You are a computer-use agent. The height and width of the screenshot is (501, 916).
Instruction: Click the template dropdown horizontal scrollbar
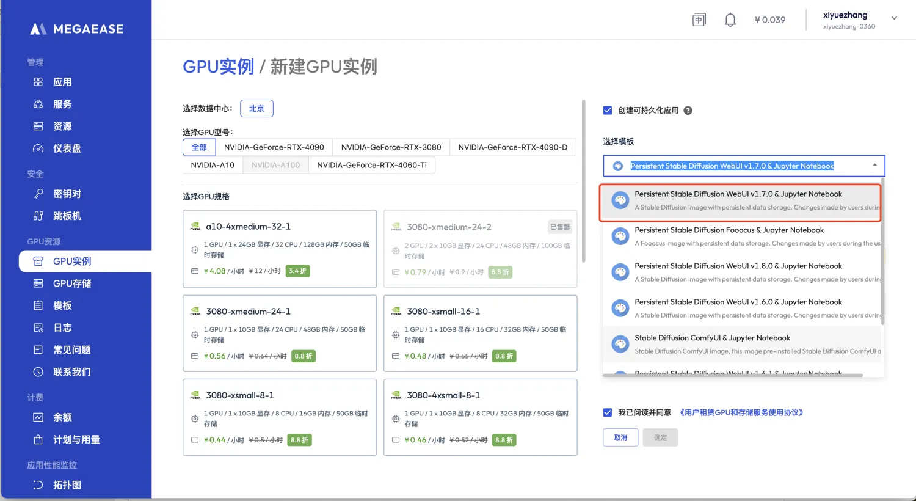(x=733, y=375)
